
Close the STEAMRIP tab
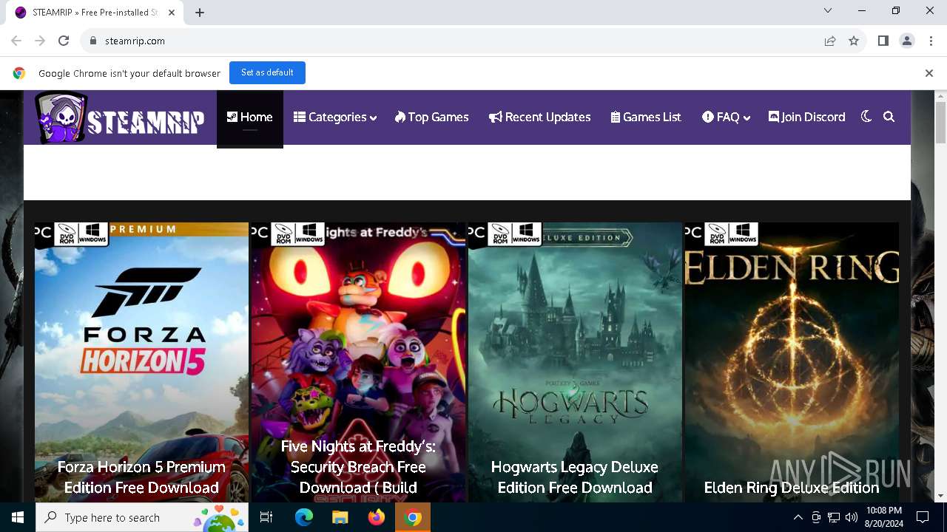pyautogui.click(x=172, y=13)
